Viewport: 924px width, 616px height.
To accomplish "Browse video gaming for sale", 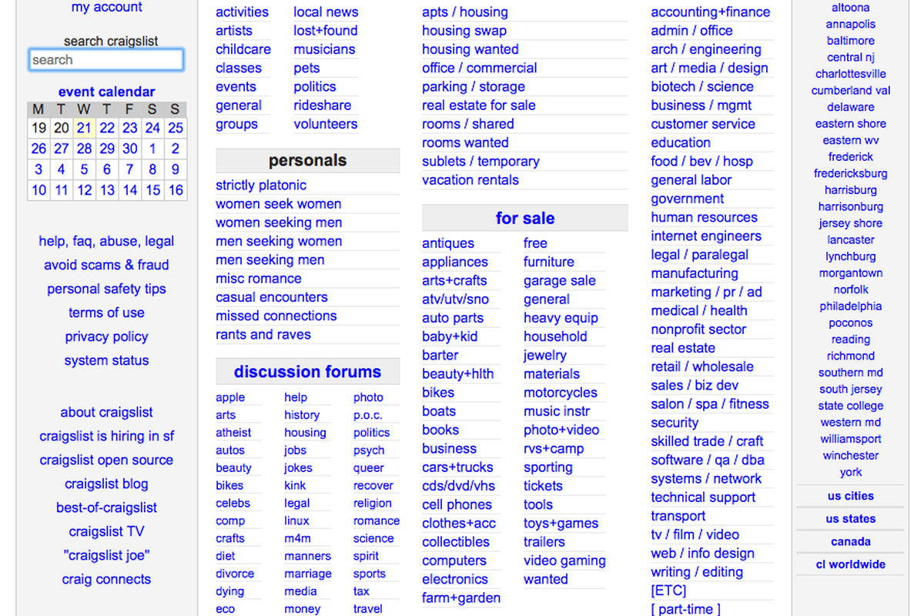I will [564, 561].
